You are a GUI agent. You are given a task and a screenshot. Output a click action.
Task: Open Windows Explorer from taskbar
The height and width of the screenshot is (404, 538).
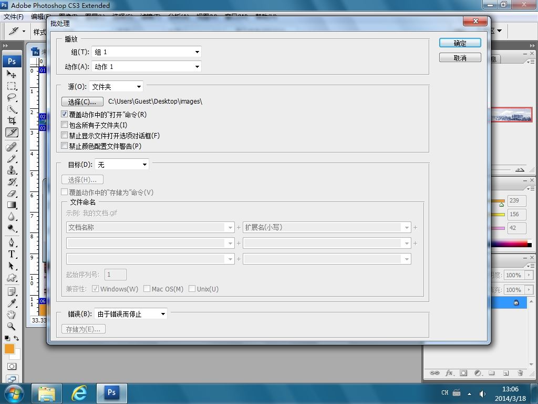point(47,393)
